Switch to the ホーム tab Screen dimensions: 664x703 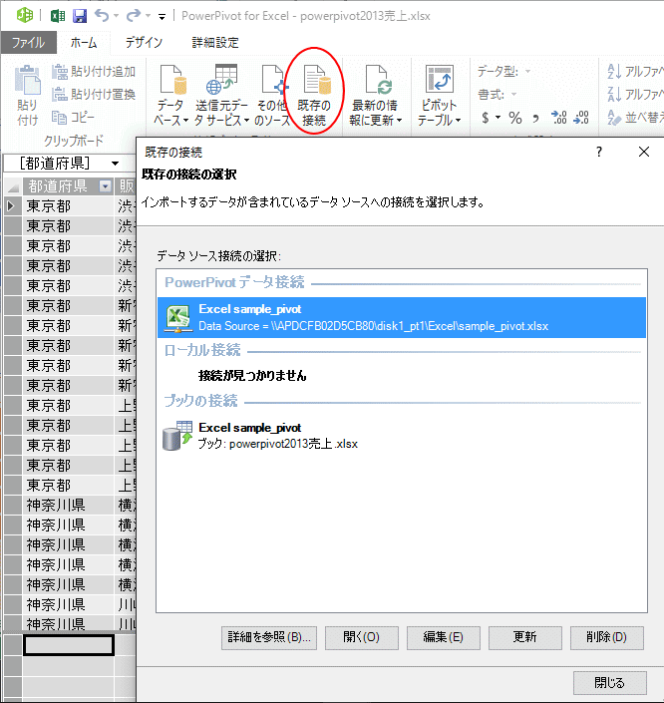click(84, 43)
